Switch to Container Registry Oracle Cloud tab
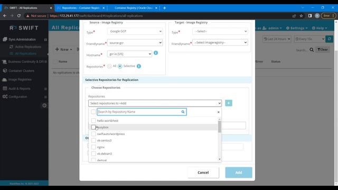Viewport: 338px width, 190px height. pyautogui.click(x=133, y=8)
